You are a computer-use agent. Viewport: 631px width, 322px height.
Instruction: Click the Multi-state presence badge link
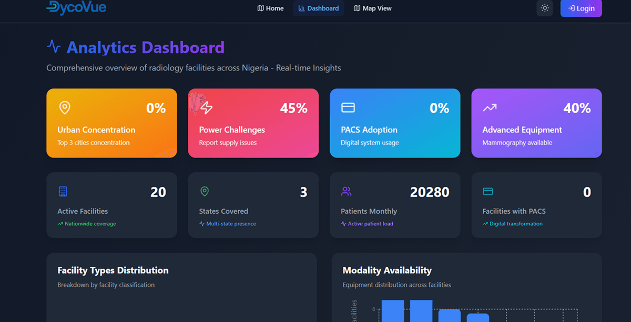[227, 223]
